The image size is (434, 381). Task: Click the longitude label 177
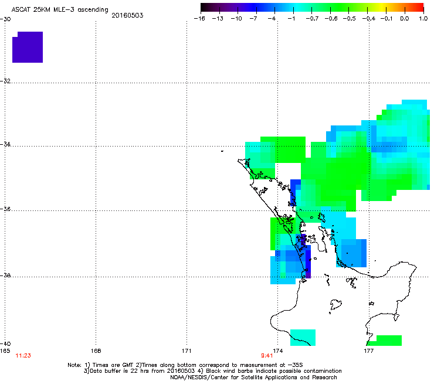[x=368, y=351]
